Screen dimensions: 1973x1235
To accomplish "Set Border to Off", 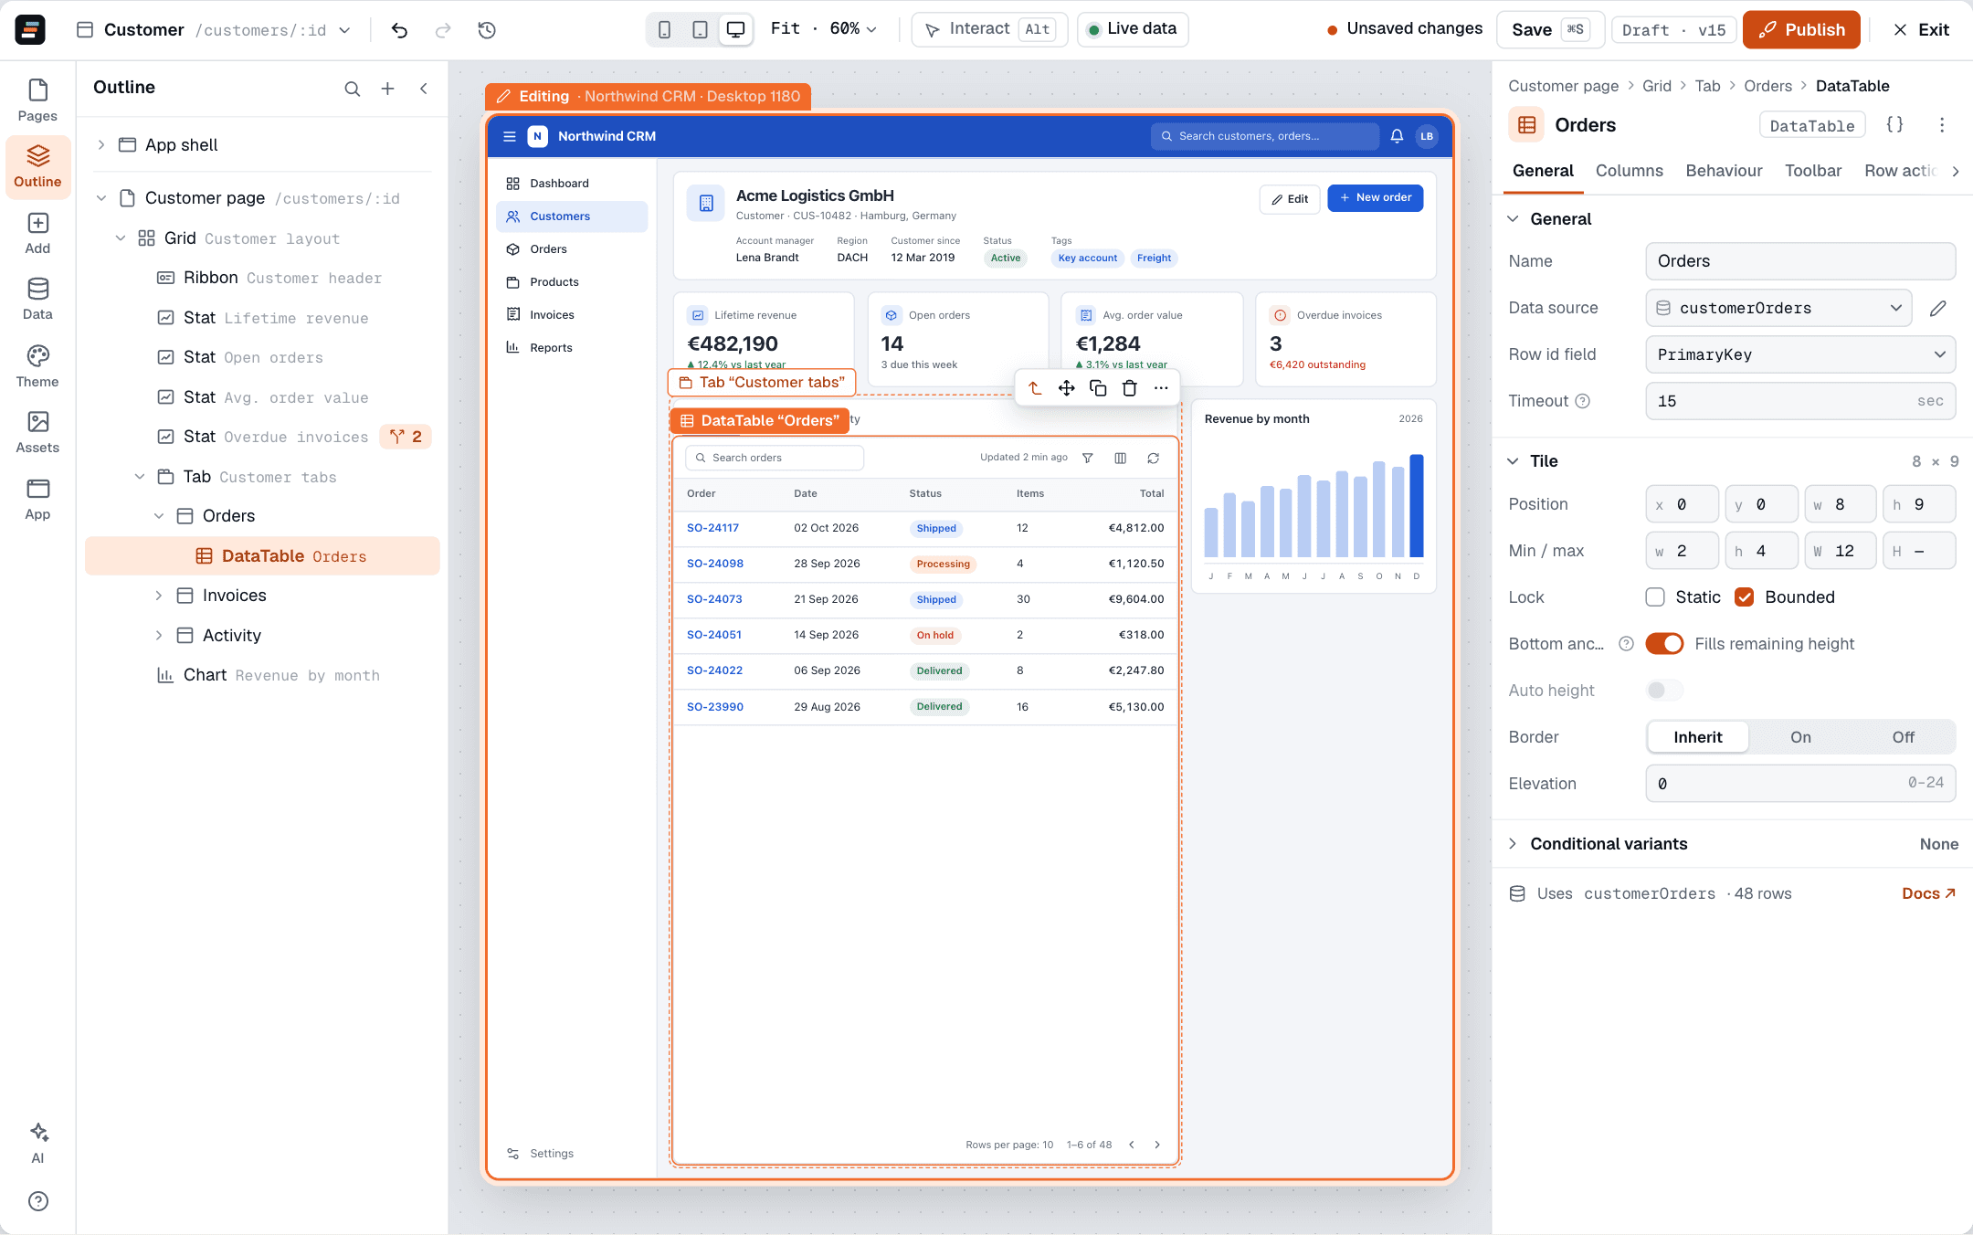I will [x=1904, y=737].
